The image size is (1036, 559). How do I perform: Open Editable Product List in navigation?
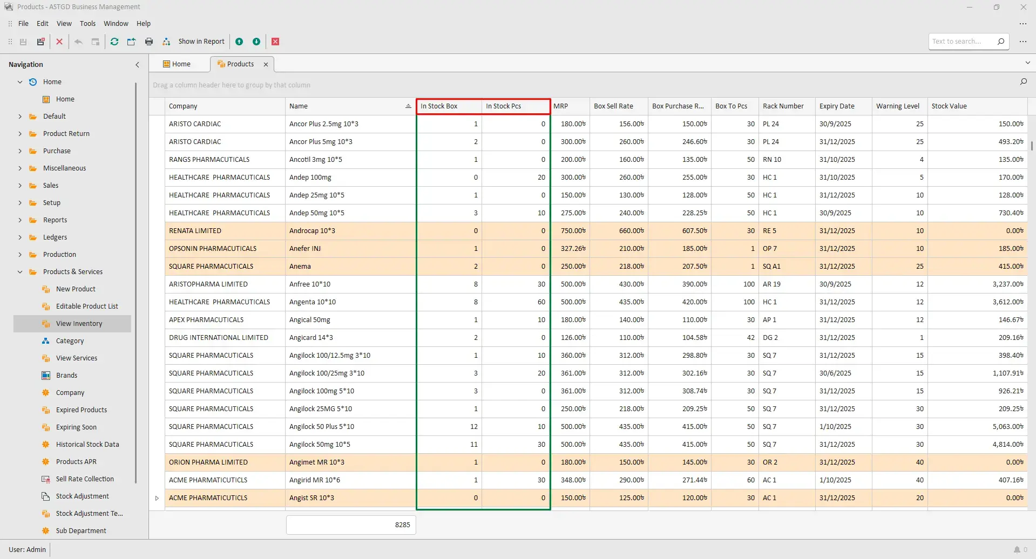(x=87, y=306)
